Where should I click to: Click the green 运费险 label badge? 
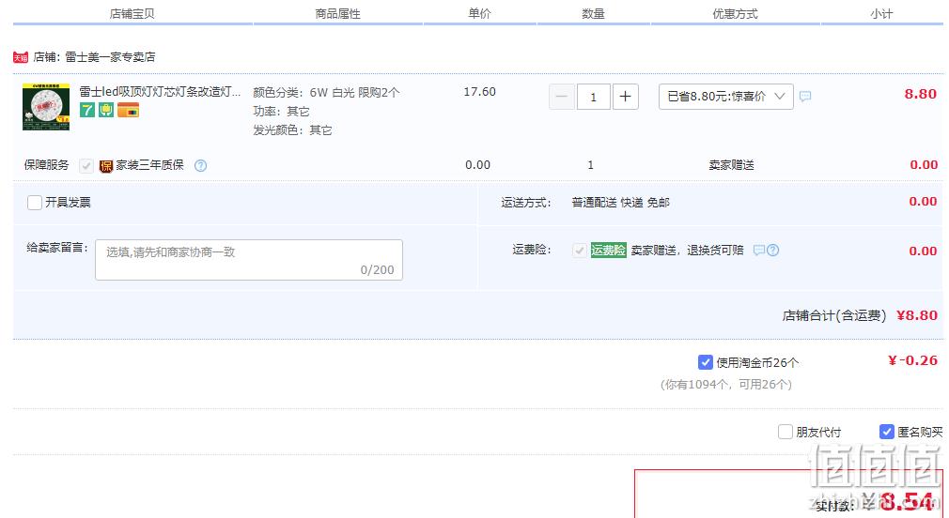[608, 250]
